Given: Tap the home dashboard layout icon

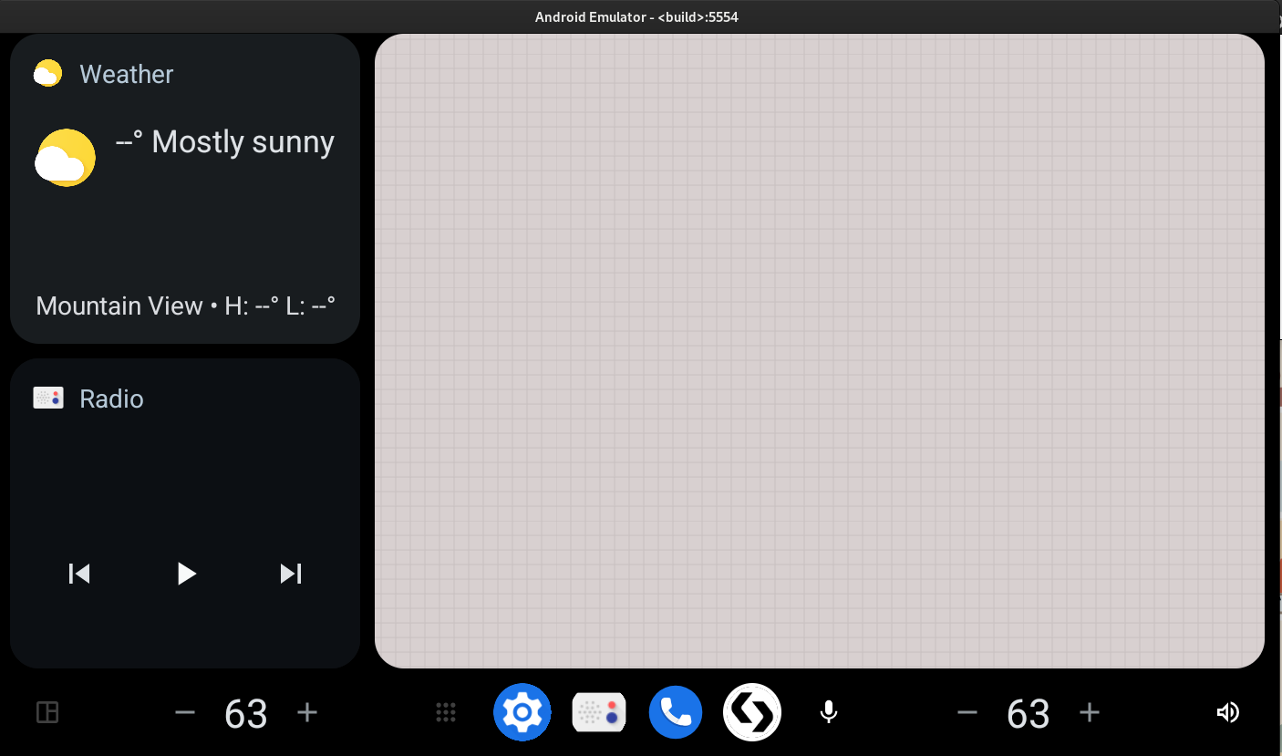Looking at the screenshot, I should pyautogui.click(x=47, y=712).
